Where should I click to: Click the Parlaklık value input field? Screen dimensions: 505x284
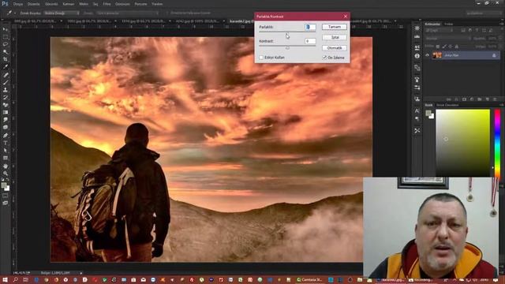[310, 27]
